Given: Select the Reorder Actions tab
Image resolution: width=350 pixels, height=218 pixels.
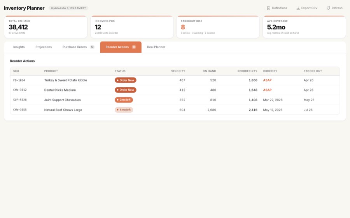Looking at the screenshot, I should coord(121,47).
